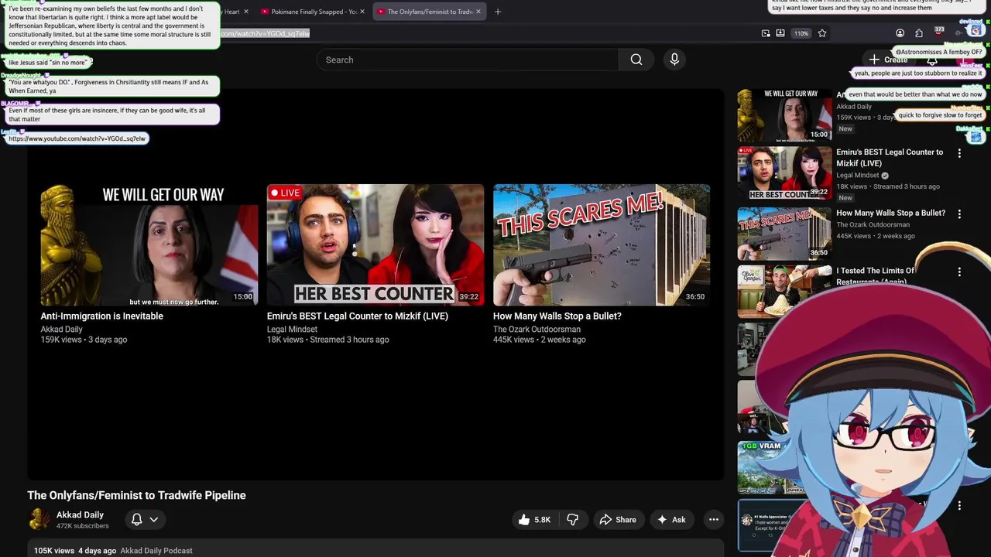Open sidebar thumbnail I Tested The Limits Of Restaurants
This screenshot has width=991, height=557.
click(784, 292)
